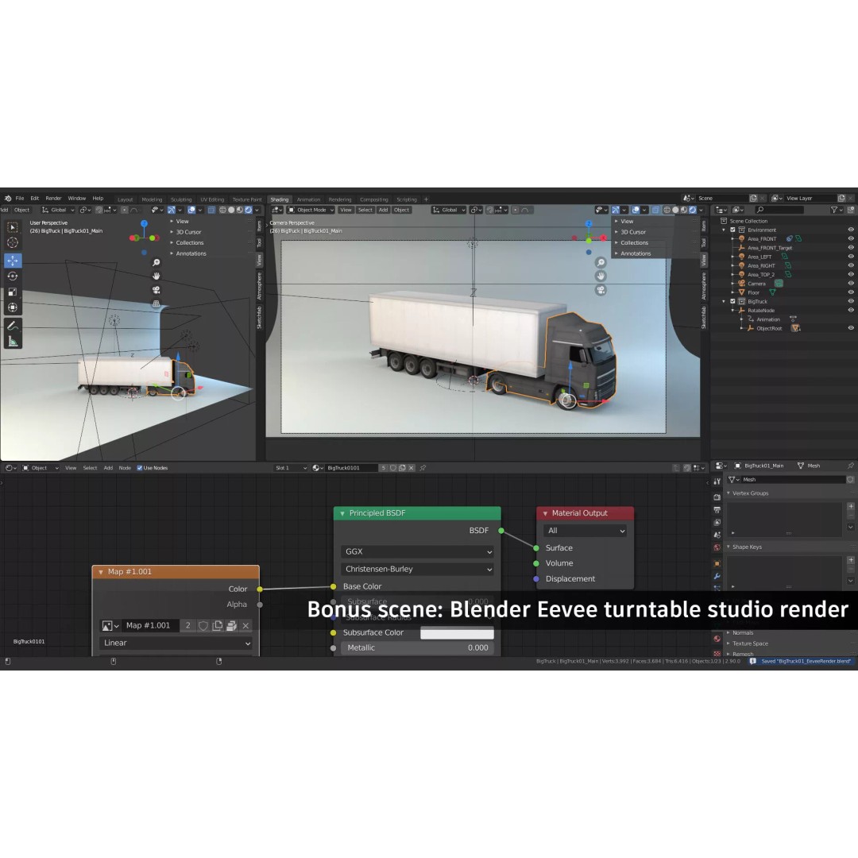Viewport: 858px width, 858px height.
Task: Toggle camera view icon in left viewport
Action: [x=156, y=290]
